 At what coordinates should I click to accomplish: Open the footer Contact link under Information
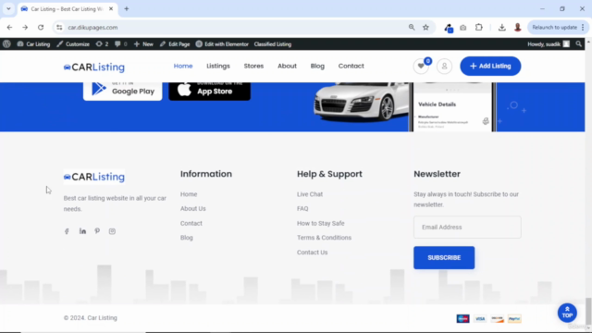point(191,223)
